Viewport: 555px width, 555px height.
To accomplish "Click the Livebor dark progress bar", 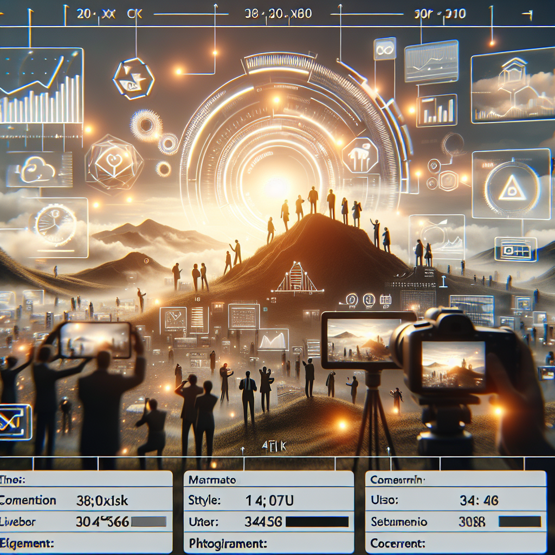I will tap(148, 521).
